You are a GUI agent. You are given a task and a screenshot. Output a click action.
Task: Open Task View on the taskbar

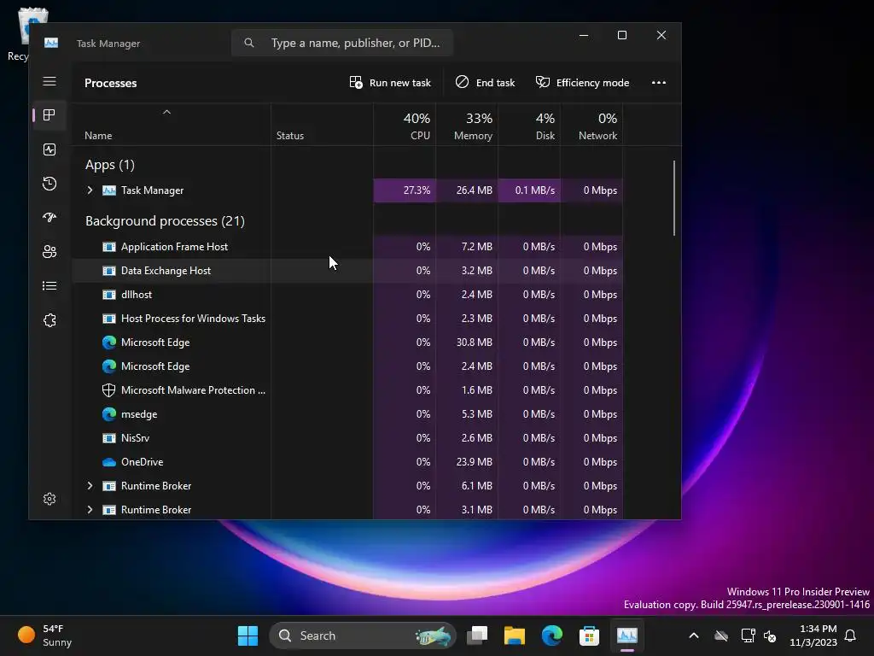tap(477, 635)
